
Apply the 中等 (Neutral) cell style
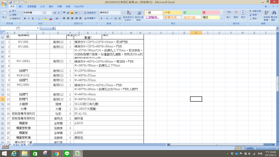click(172, 13)
